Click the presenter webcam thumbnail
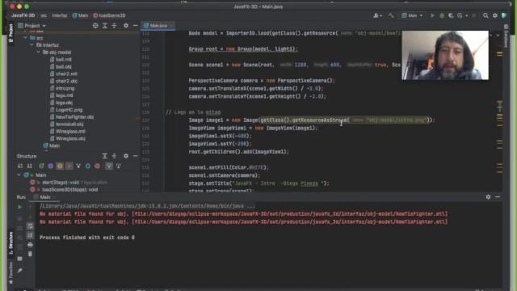The image size is (517, 291). (x=445, y=55)
